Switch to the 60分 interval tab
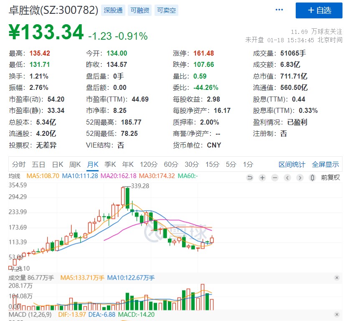 tap(171, 164)
